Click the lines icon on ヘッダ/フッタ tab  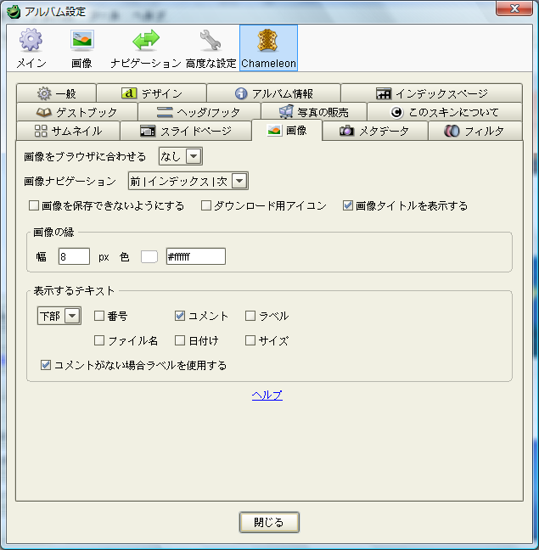[x=165, y=112]
